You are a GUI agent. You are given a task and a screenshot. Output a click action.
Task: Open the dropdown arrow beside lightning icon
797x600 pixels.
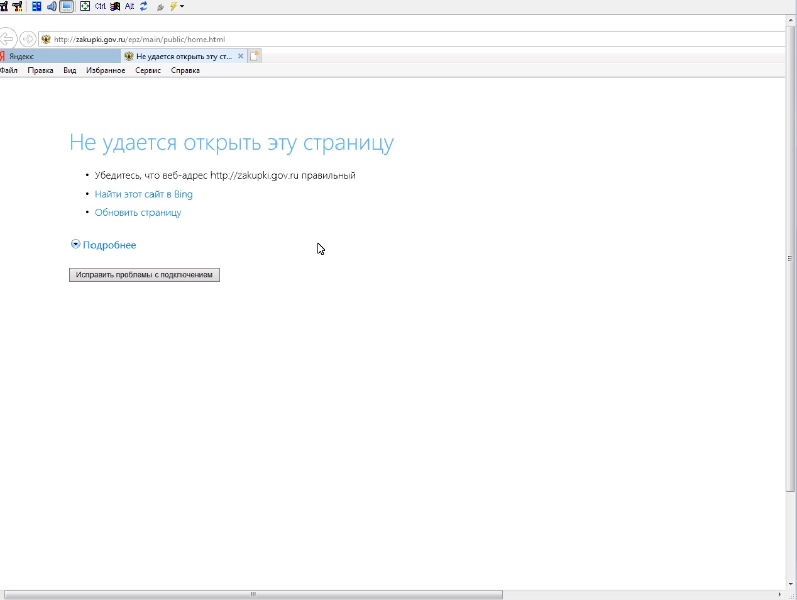point(182,6)
